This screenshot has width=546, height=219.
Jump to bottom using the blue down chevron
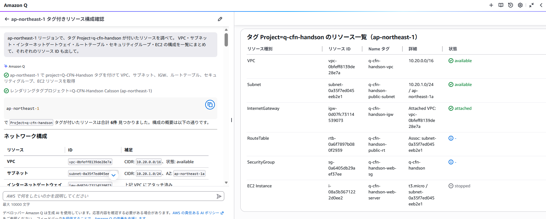tap(113, 175)
